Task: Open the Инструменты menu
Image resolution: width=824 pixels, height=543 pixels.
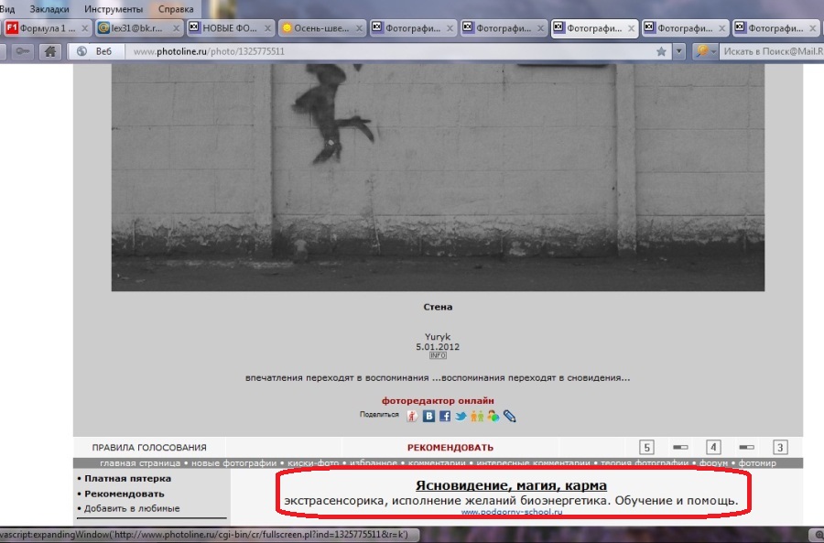Action: 114,9
